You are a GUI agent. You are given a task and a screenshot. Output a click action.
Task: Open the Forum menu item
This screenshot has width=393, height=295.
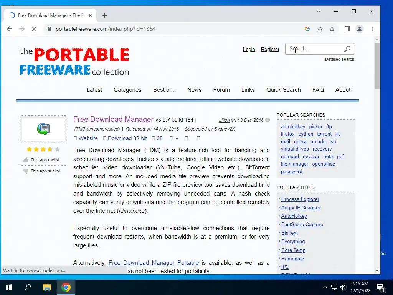tap(221, 90)
